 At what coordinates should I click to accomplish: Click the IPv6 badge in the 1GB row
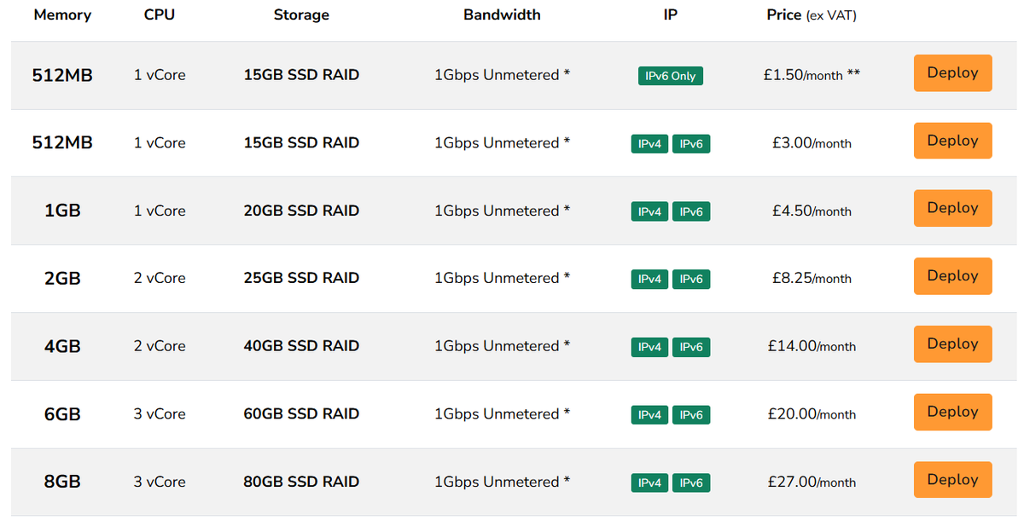pyautogui.click(x=691, y=211)
